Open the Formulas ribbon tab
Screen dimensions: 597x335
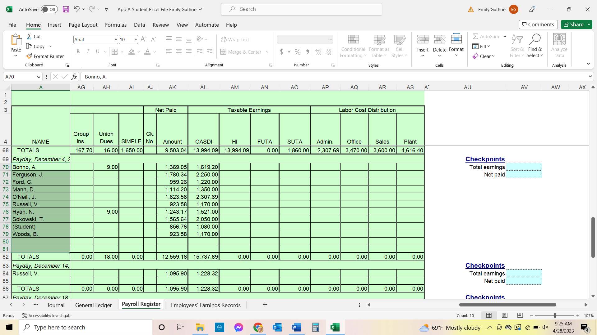tap(116, 25)
